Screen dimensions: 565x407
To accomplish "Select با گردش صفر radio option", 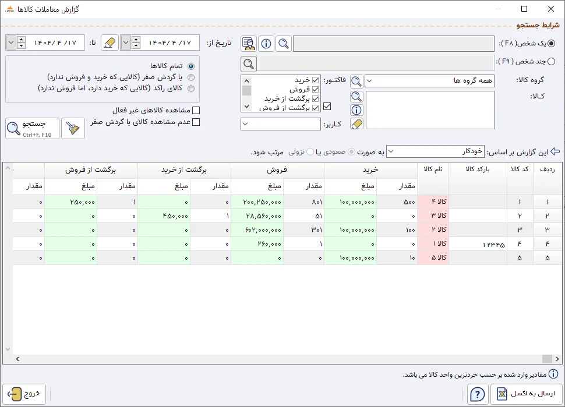I will pos(191,77).
